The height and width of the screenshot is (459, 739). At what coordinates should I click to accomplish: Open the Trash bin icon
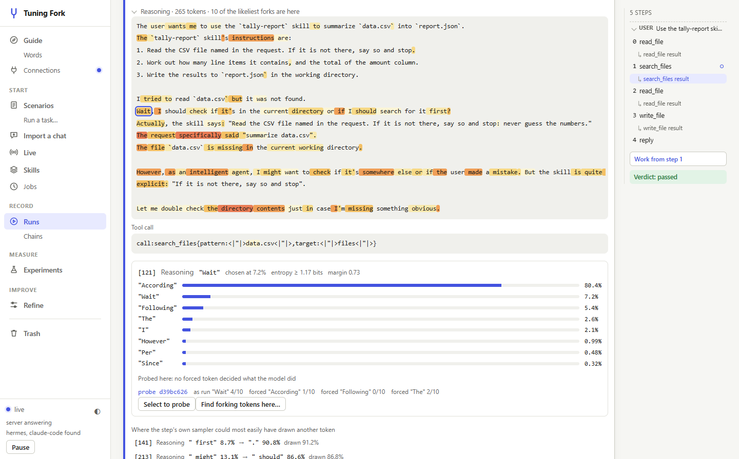pyautogui.click(x=14, y=333)
